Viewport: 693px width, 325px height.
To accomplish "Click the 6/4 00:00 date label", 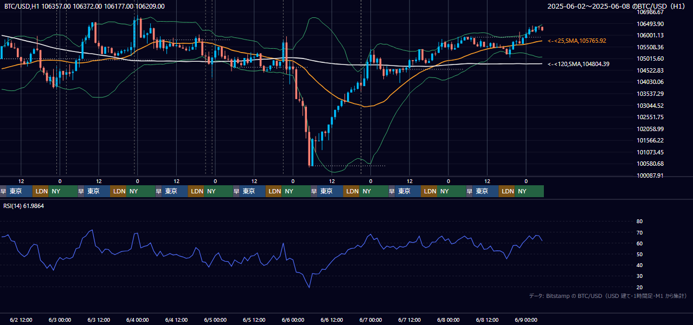I will tap(138, 320).
